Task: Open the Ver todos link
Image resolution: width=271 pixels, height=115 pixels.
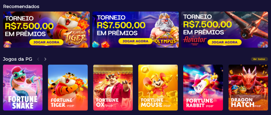Action: pyautogui.click(x=259, y=59)
